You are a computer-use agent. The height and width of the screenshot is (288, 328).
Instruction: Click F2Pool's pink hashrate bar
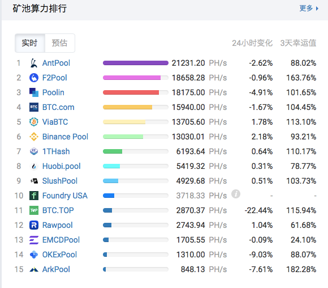132,78
